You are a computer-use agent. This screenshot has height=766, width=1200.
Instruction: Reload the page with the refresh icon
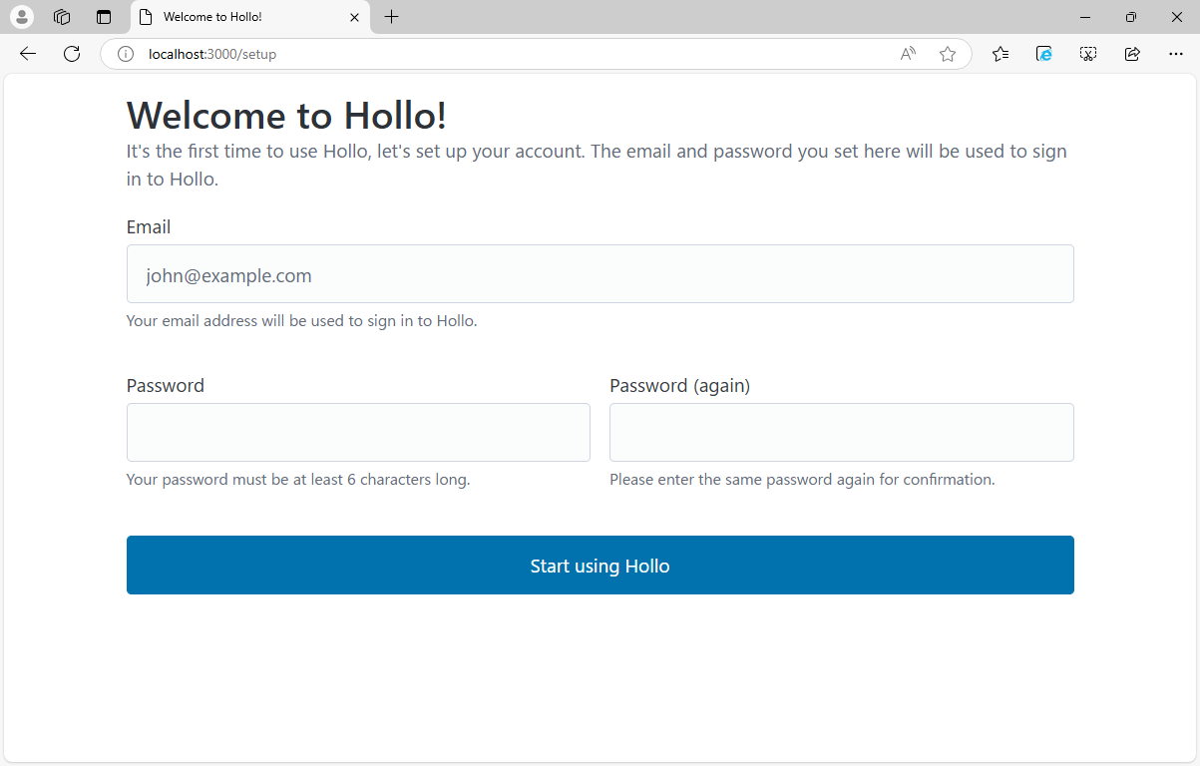click(72, 54)
